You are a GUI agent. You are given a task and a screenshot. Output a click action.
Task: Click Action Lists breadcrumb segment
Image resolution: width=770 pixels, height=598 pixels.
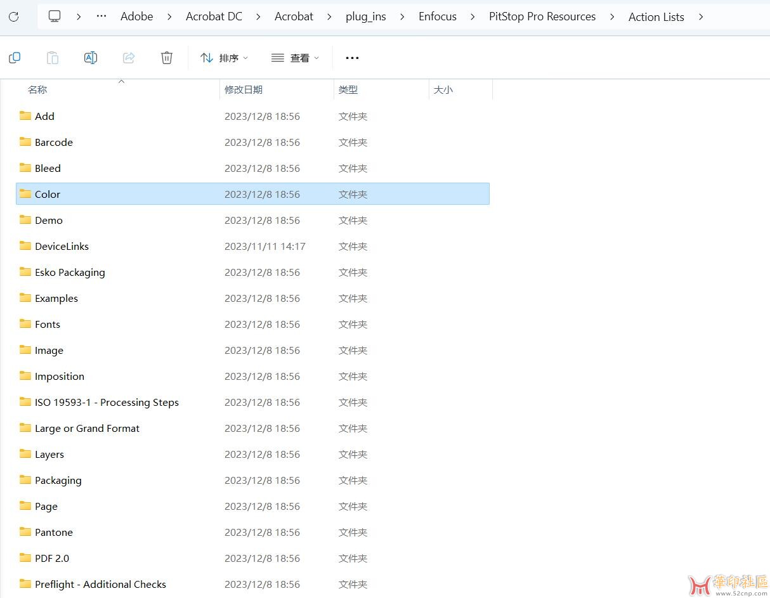click(656, 16)
